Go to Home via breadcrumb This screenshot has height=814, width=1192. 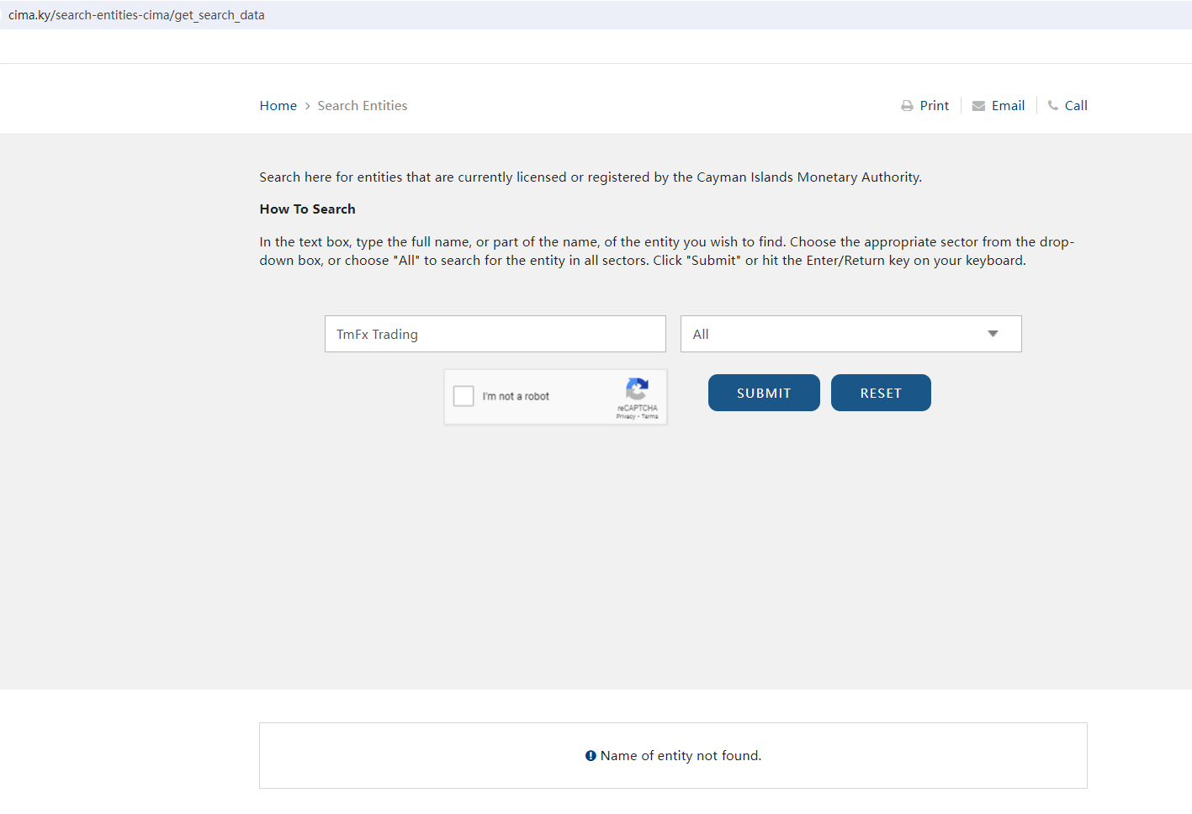(278, 106)
